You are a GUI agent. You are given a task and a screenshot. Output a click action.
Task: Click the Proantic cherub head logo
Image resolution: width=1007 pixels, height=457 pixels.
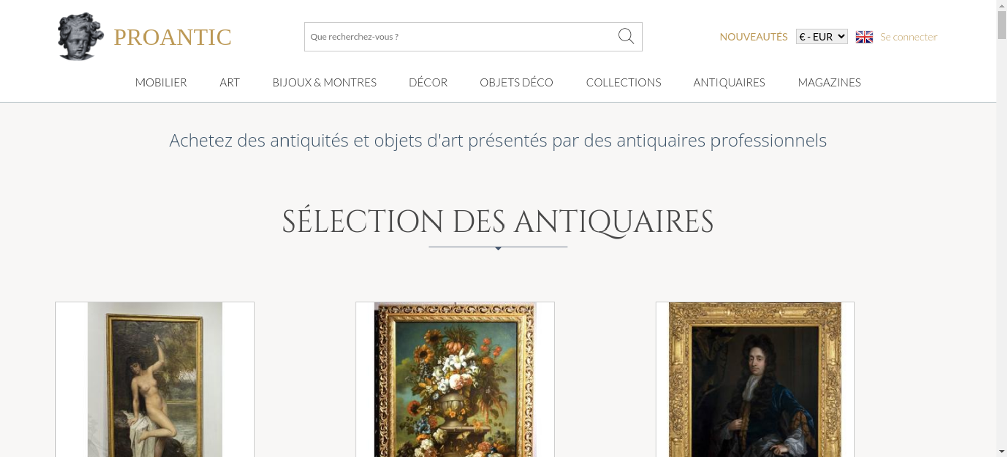pos(81,37)
